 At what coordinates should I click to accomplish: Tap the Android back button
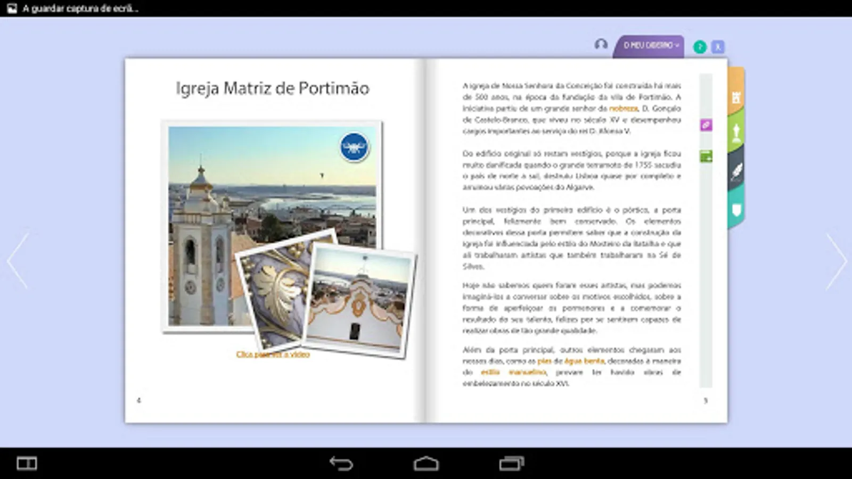point(341,464)
